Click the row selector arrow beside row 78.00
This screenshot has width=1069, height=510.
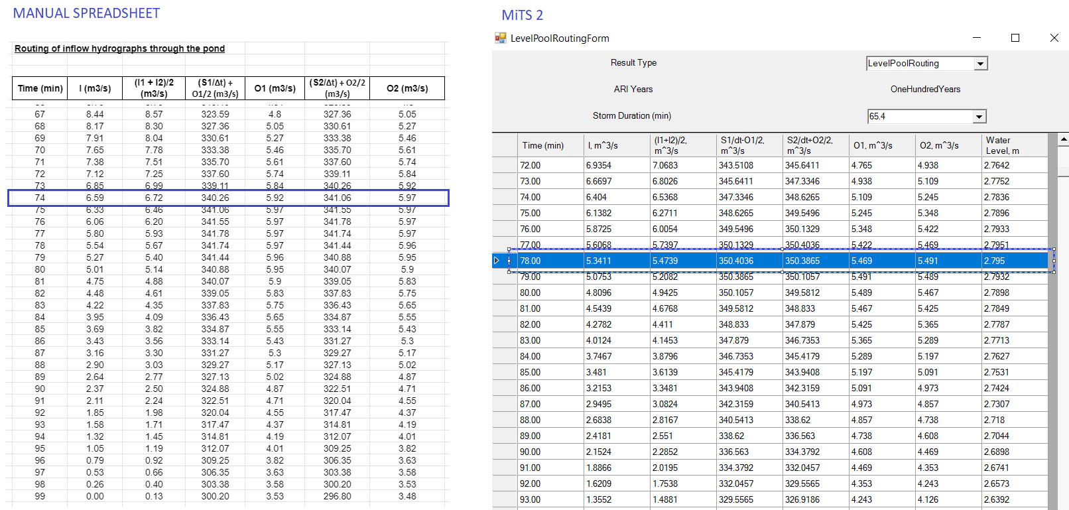click(496, 261)
